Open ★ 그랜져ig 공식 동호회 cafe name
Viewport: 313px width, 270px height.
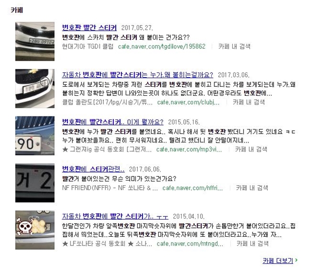[x=107, y=149]
